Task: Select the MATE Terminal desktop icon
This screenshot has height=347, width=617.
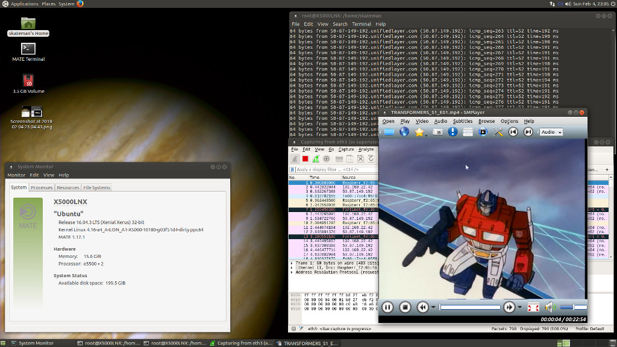Action: click(28, 52)
